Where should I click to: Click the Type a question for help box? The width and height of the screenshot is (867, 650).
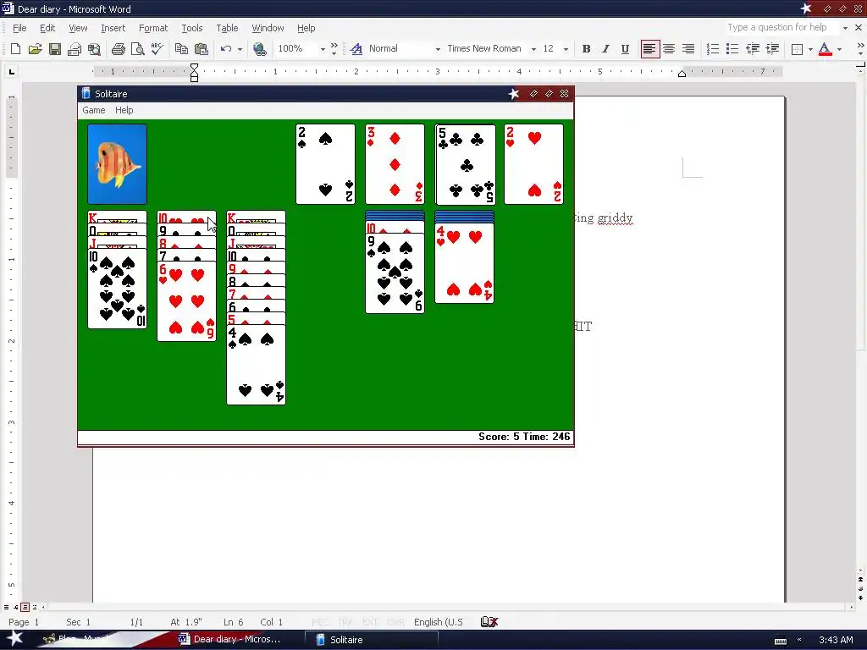click(781, 27)
